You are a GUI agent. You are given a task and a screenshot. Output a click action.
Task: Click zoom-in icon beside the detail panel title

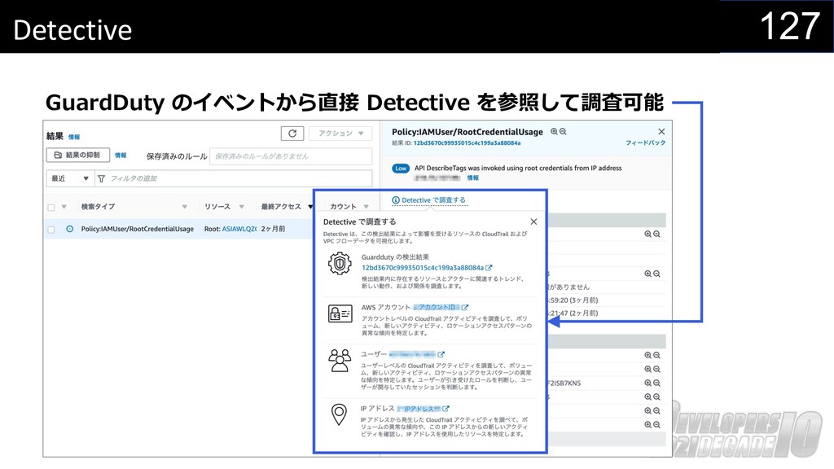point(554,131)
